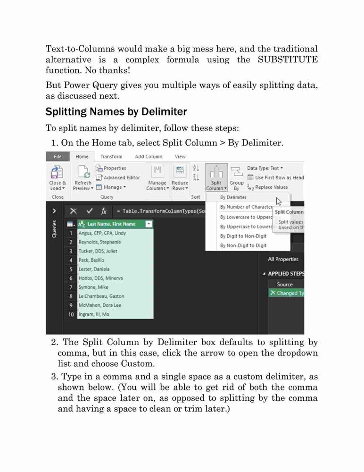Choose By Uppercase to Lowercase

pyautogui.click(x=240, y=227)
